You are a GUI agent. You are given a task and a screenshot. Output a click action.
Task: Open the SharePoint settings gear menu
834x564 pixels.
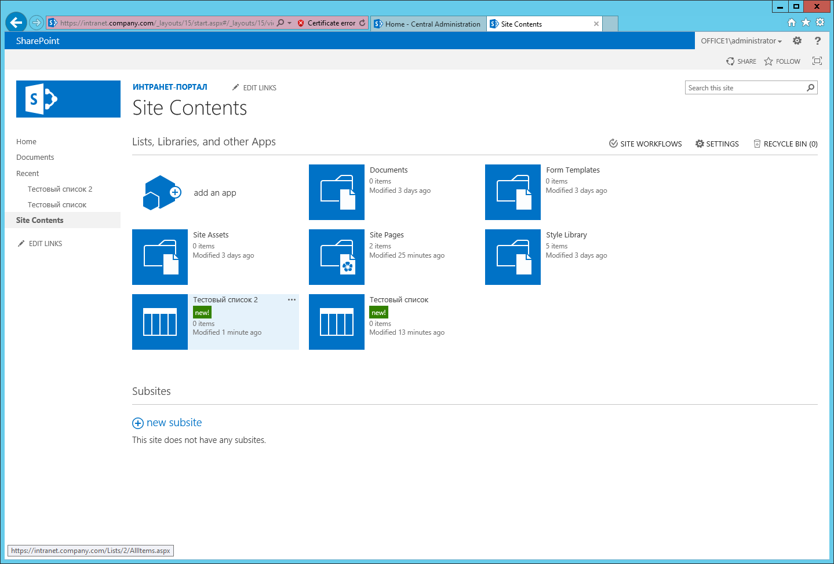(x=797, y=41)
